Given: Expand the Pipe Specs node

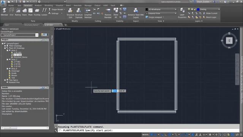Looking at the screenshot, I should (5, 80).
